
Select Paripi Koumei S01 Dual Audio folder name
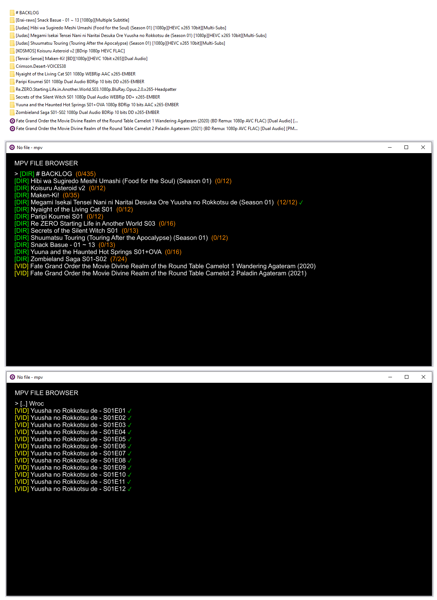pos(80,82)
